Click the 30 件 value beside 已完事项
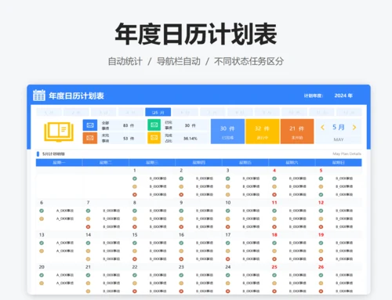The image size is (392, 300). [x=190, y=125]
